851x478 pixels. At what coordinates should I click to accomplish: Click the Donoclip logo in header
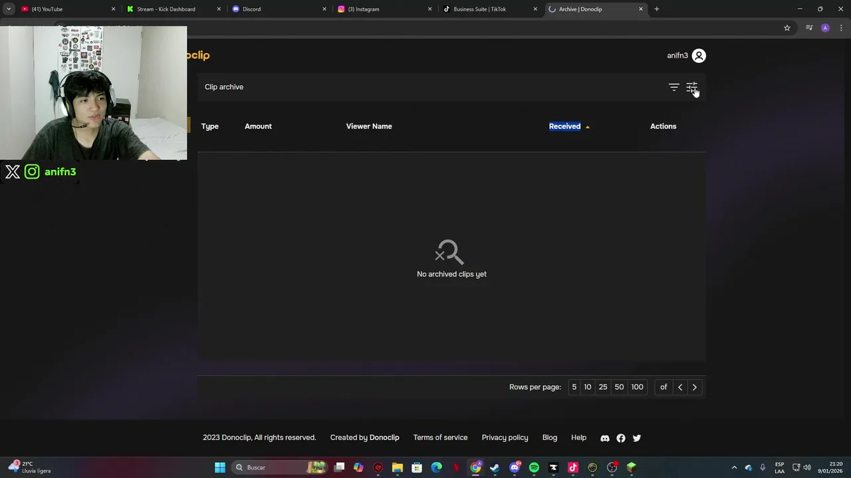(x=198, y=56)
